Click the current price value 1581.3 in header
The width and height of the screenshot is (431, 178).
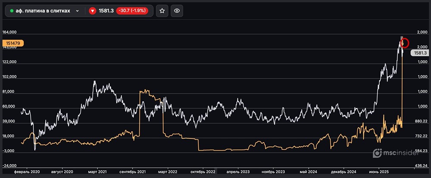point(106,11)
